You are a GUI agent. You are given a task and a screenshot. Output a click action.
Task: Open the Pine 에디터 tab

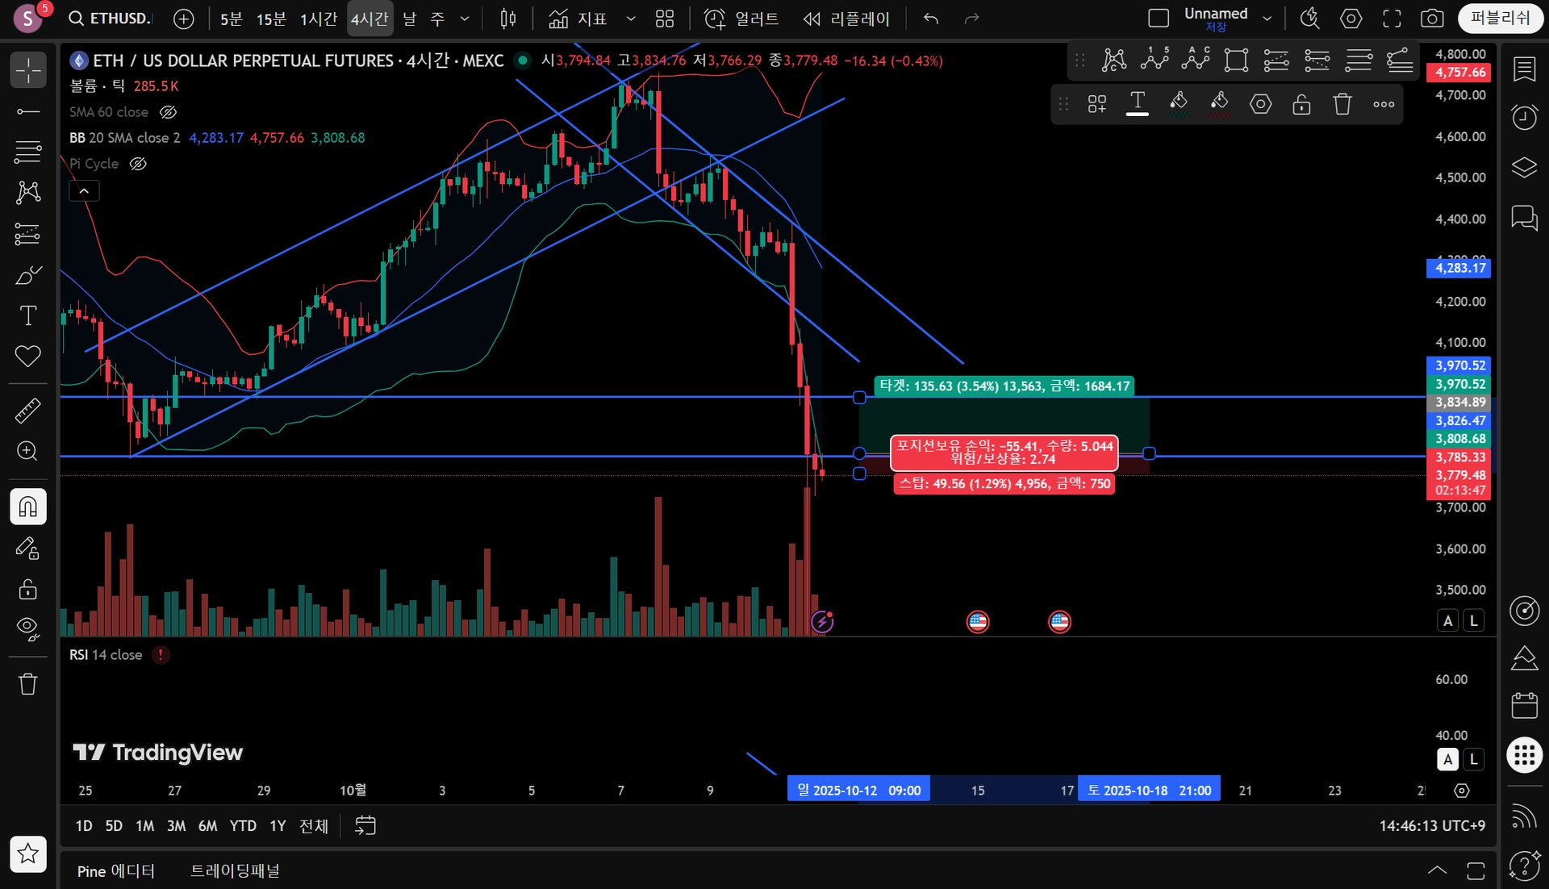(115, 870)
